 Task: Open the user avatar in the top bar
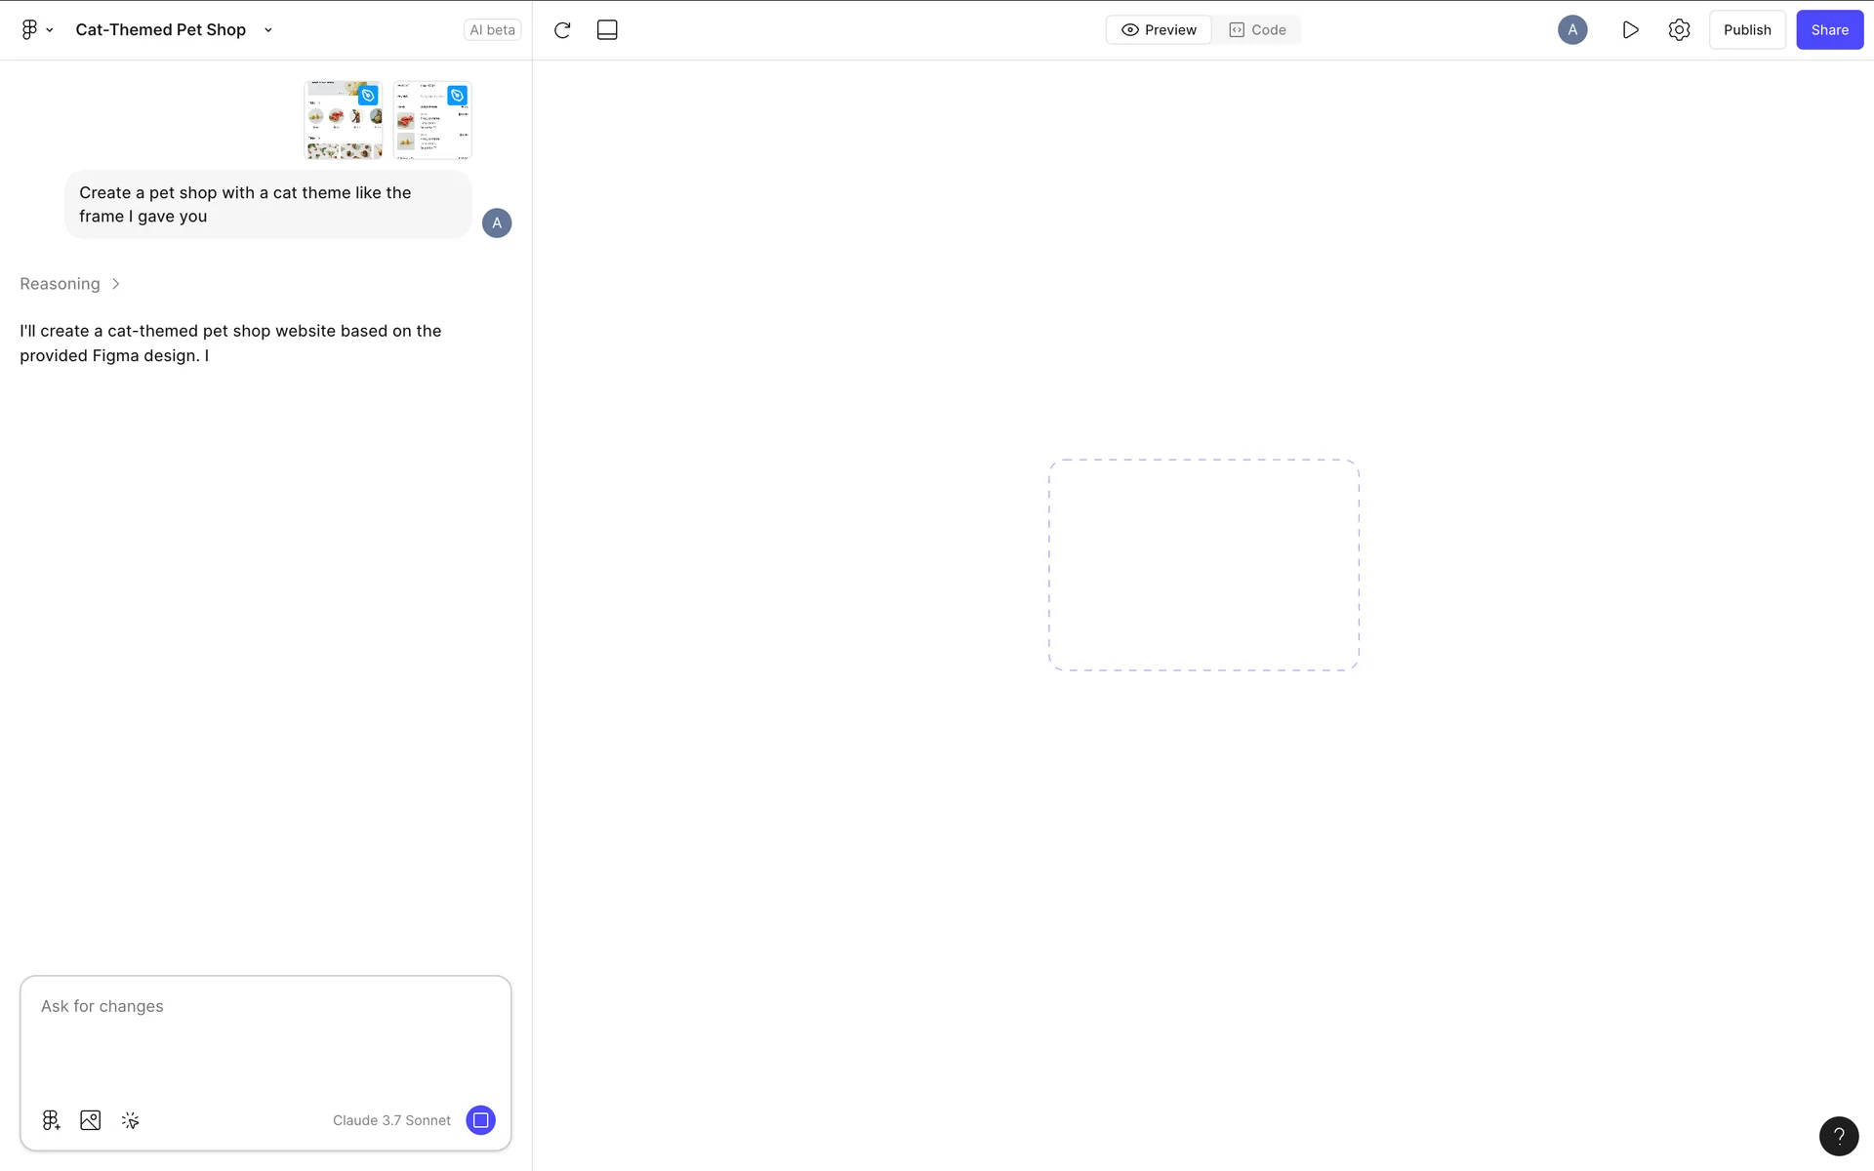[x=1571, y=30]
